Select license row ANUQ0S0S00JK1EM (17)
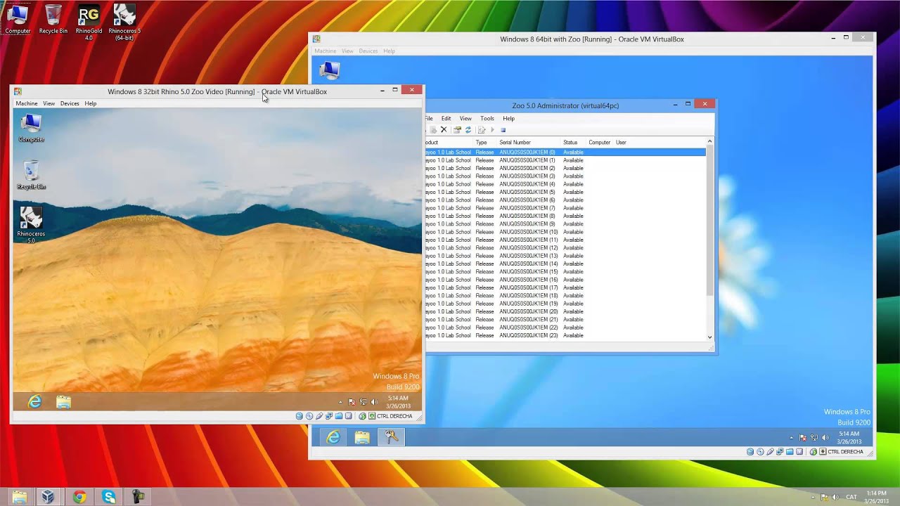900x506 pixels. [x=565, y=287]
